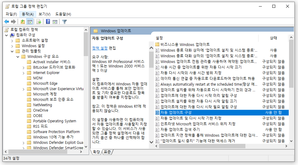Toggle the show/hide action pane icon

point(55,21)
